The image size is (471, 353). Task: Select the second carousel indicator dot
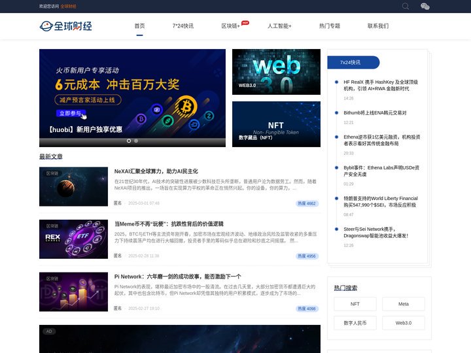pyautogui.click(x=136, y=141)
